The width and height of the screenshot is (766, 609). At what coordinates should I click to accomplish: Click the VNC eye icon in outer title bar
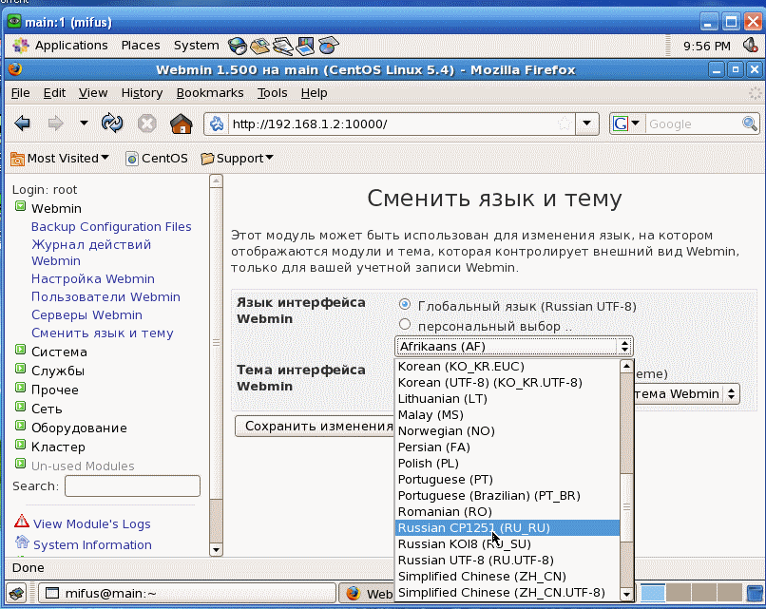[x=14, y=22]
